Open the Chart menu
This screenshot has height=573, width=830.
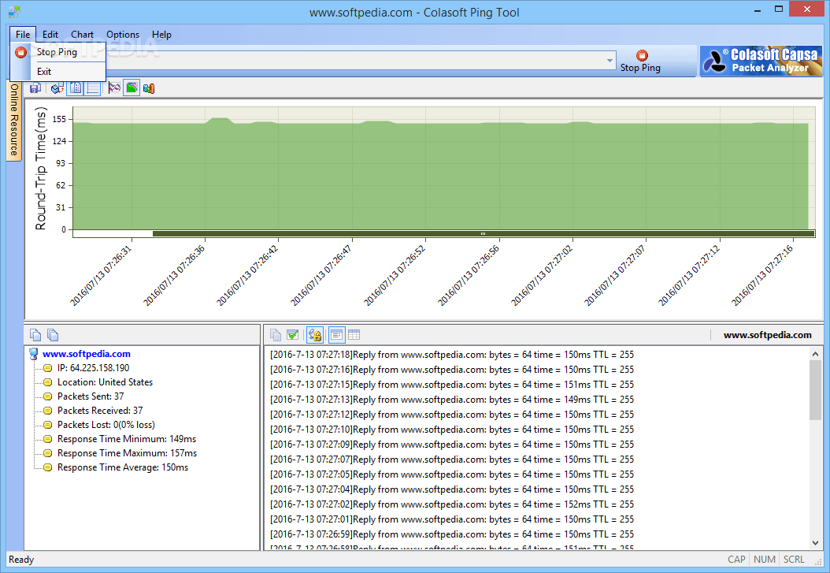82,35
